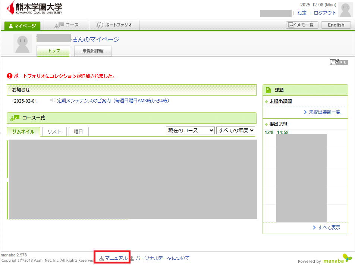Switch to the コース tab
This screenshot has height=265, width=358.
pos(66,25)
